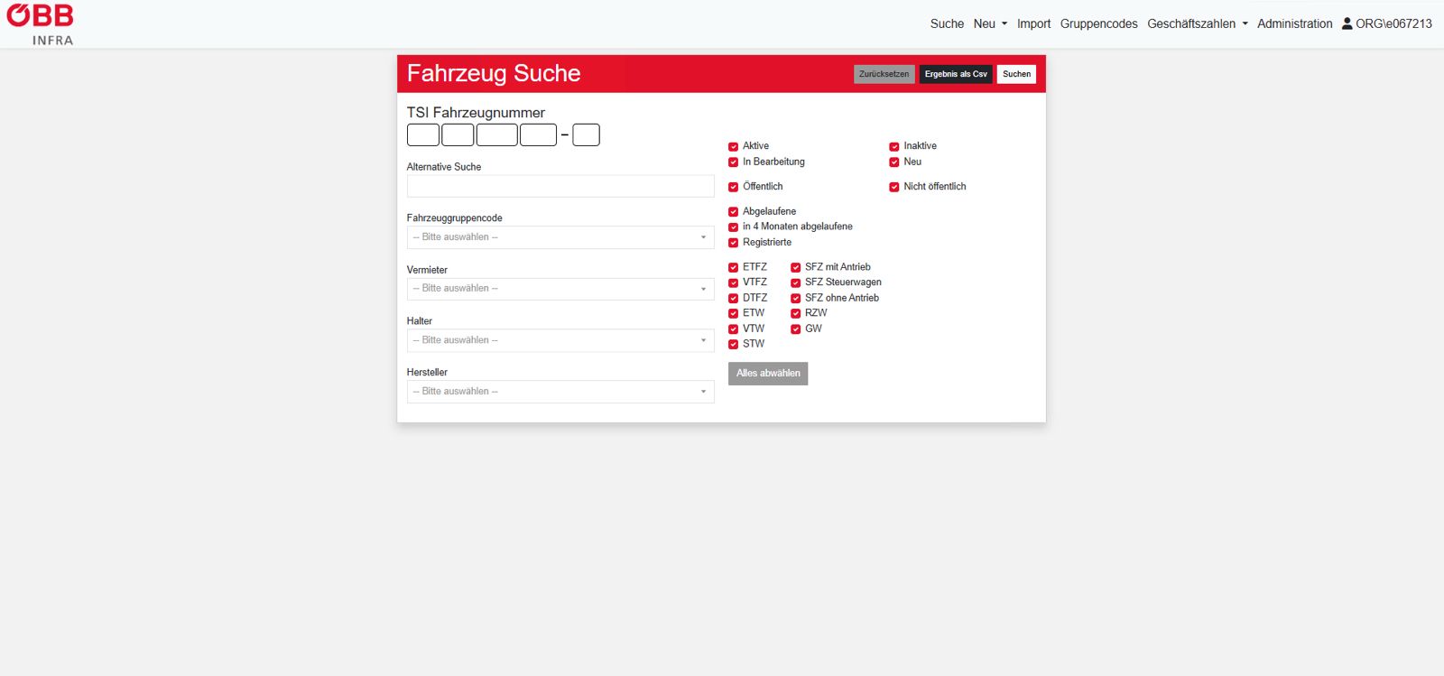Toggle SFZ mit Antrieb checkbox

click(x=795, y=267)
